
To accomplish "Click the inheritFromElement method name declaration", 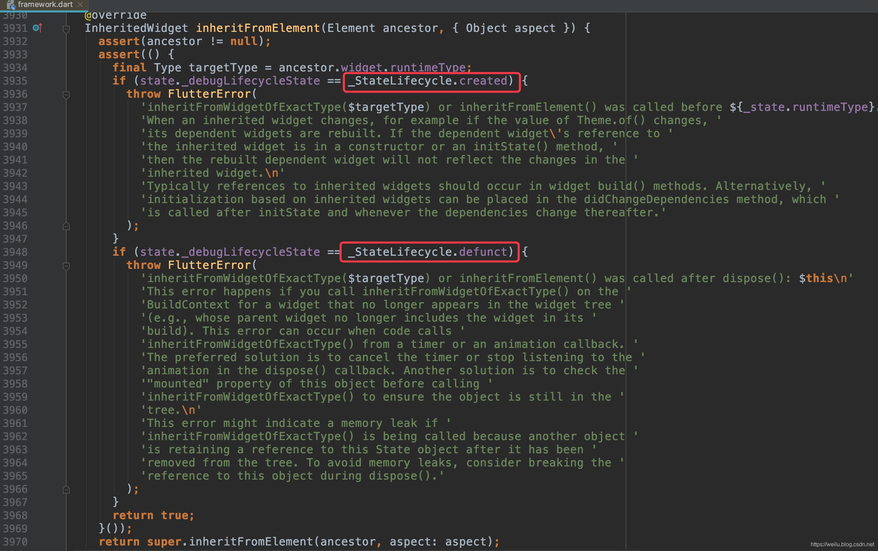I will coord(257,28).
